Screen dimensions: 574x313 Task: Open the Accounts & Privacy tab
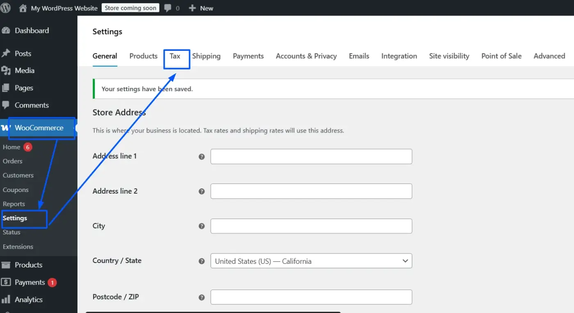tap(306, 56)
